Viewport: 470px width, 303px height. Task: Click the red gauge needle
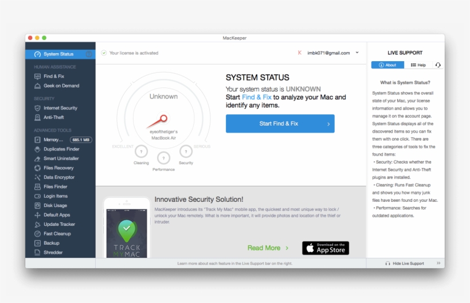[x=157, y=121]
